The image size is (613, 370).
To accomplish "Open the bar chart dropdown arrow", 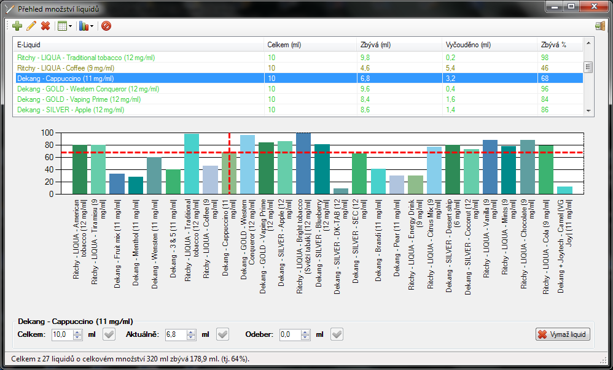I will point(92,26).
